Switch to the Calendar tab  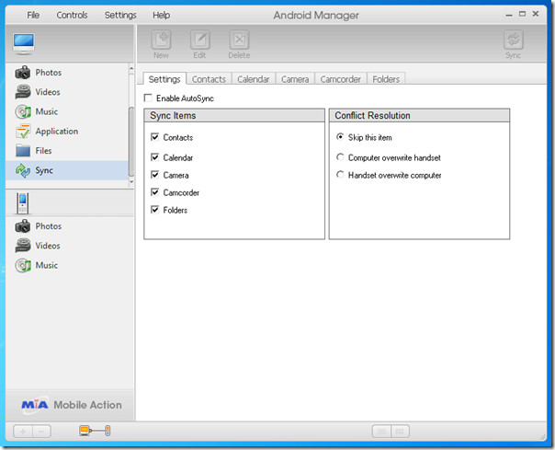(x=254, y=79)
